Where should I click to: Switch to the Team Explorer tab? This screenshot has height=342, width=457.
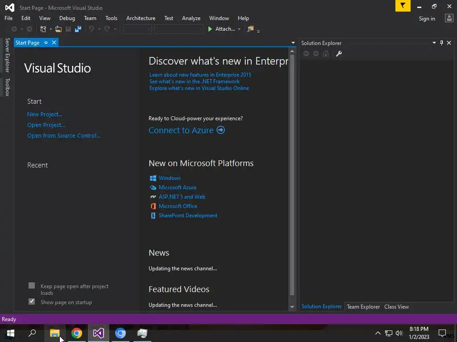(363, 306)
